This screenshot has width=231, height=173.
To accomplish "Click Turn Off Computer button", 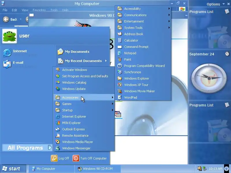I will pos(90,158).
